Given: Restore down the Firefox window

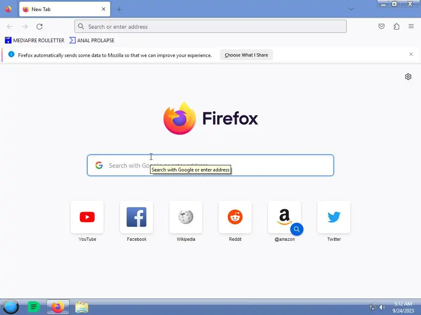Looking at the screenshot, I should [x=394, y=3].
